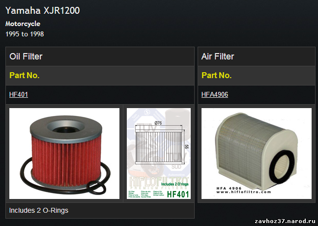View the red oil filter product photo
Viewport: 318px width, 226px height.
(x=64, y=153)
